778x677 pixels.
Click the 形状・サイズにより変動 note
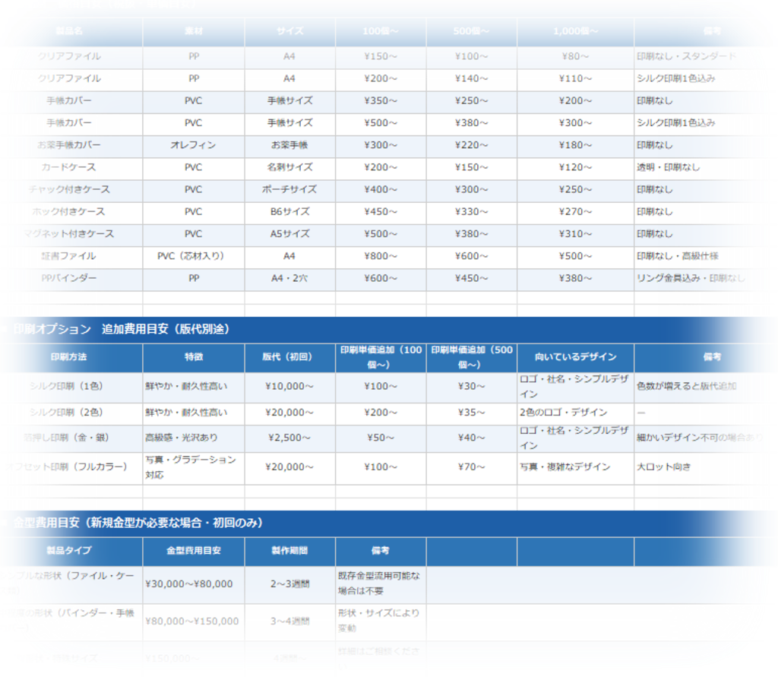pos(379,622)
